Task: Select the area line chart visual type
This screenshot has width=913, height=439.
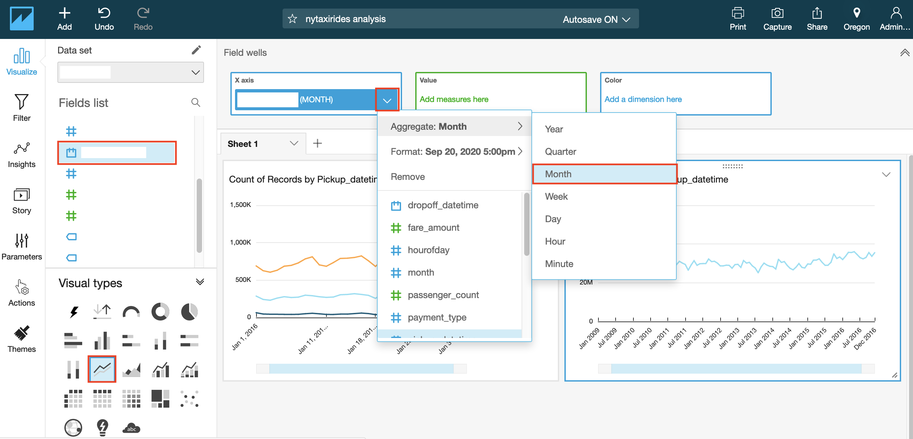Action: click(x=131, y=370)
